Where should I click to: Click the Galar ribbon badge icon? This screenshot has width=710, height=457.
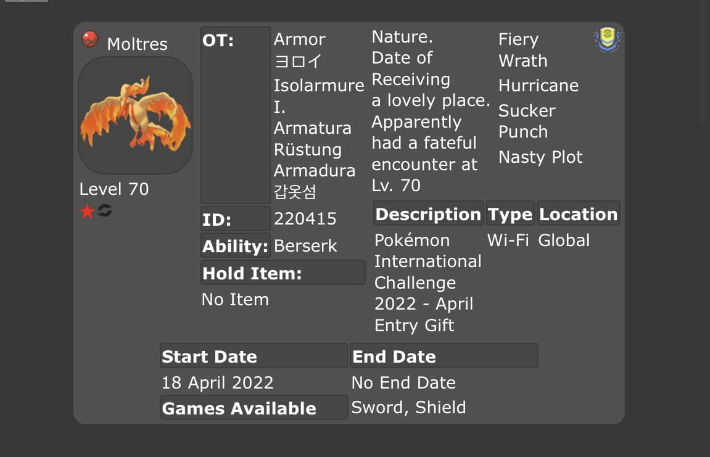pyautogui.click(x=607, y=39)
